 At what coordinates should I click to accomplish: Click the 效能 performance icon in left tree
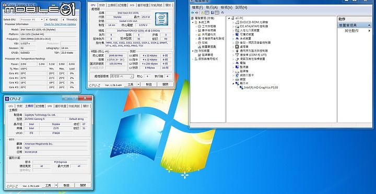[199, 43]
